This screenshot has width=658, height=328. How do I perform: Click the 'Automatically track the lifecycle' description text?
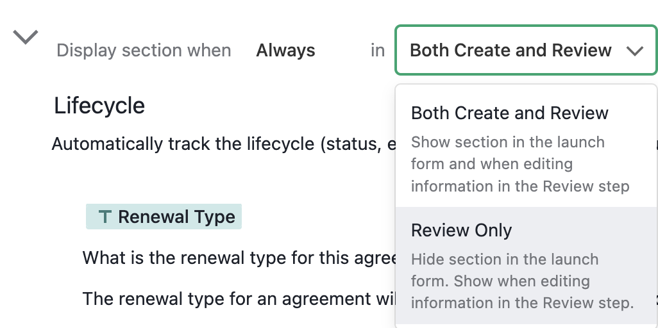(224, 144)
